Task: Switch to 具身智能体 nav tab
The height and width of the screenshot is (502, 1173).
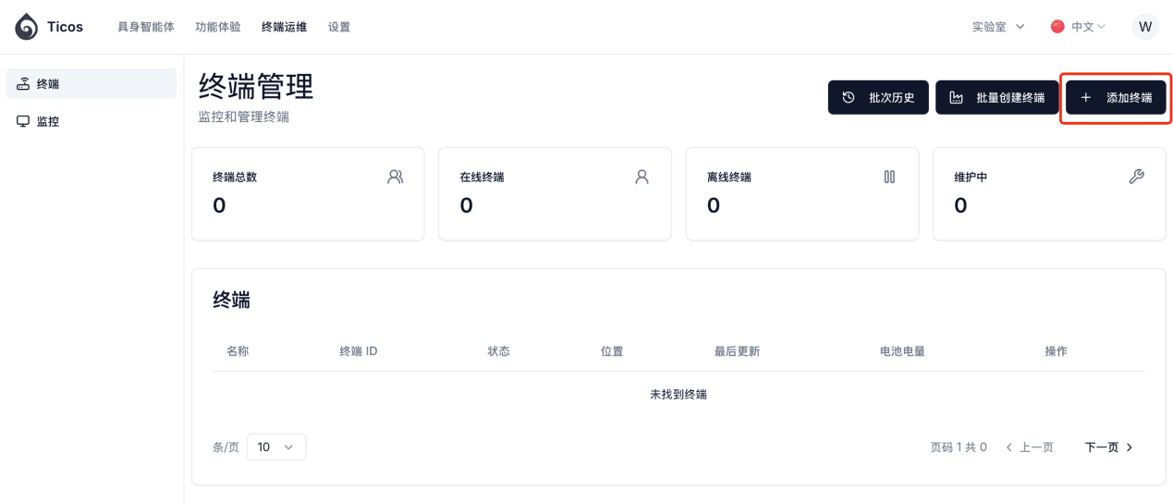Action: [x=146, y=27]
